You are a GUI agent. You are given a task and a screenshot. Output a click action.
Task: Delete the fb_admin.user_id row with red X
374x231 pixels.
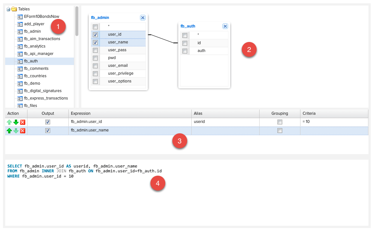coord(22,121)
